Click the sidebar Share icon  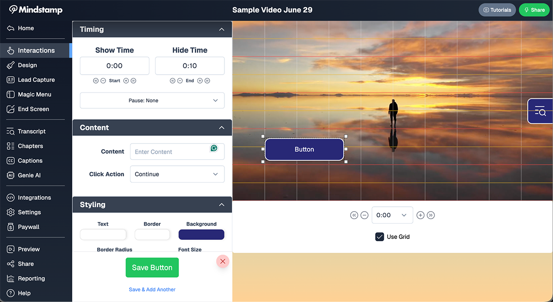click(x=11, y=264)
